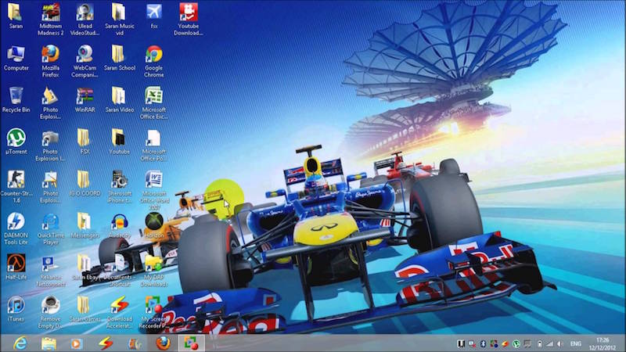Launch the Audacity shortcut
626x352 pixels.
(x=120, y=225)
